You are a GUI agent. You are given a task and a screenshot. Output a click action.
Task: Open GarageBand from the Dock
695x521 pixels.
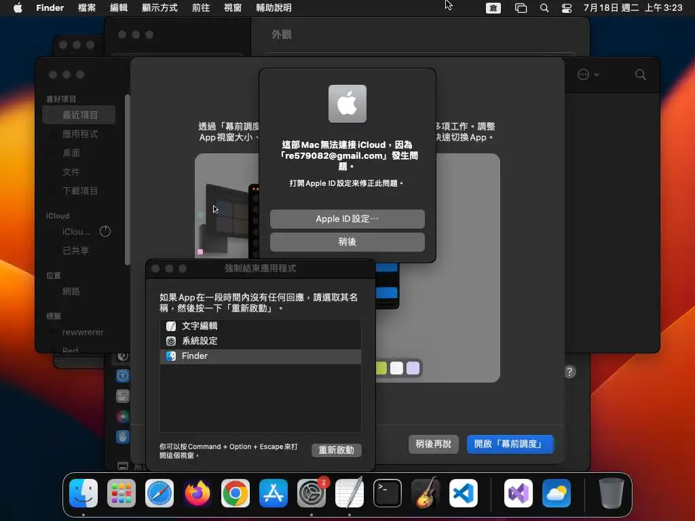coord(426,493)
